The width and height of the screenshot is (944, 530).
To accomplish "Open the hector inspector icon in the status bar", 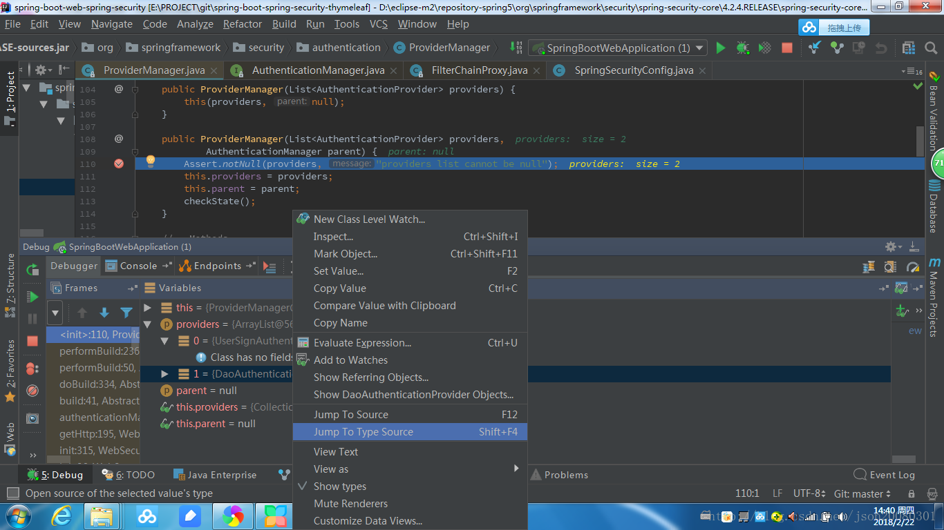I will (931, 493).
